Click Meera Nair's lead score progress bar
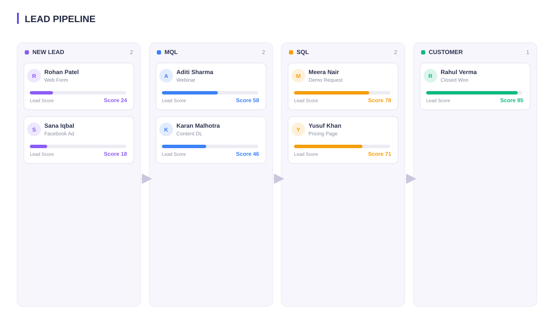The width and height of the screenshot is (554, 332). [x=342, y=93]
